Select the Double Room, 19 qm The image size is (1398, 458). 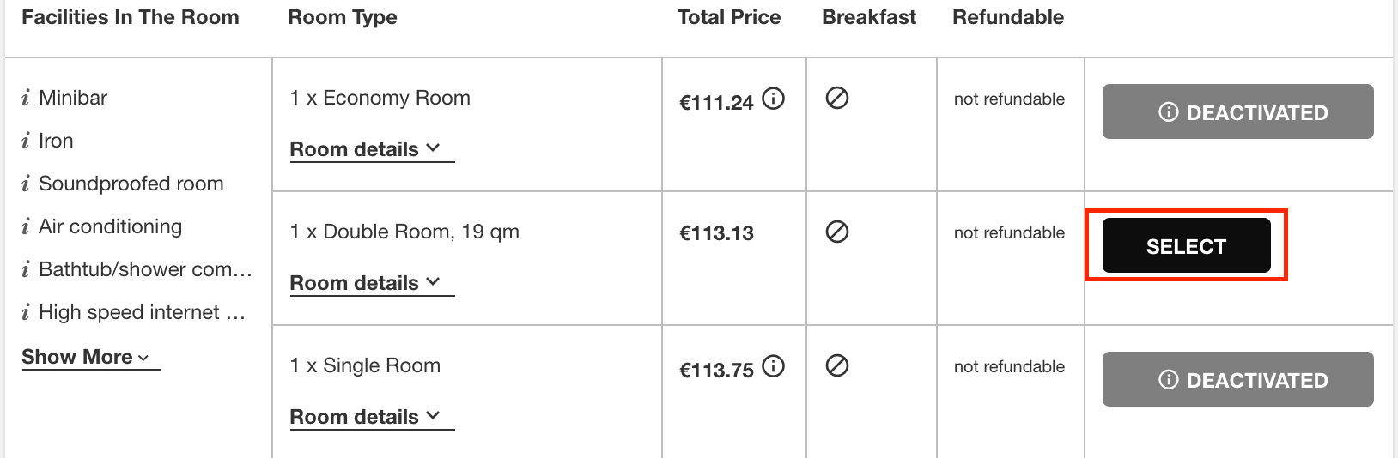click(x=1187, y=245)
